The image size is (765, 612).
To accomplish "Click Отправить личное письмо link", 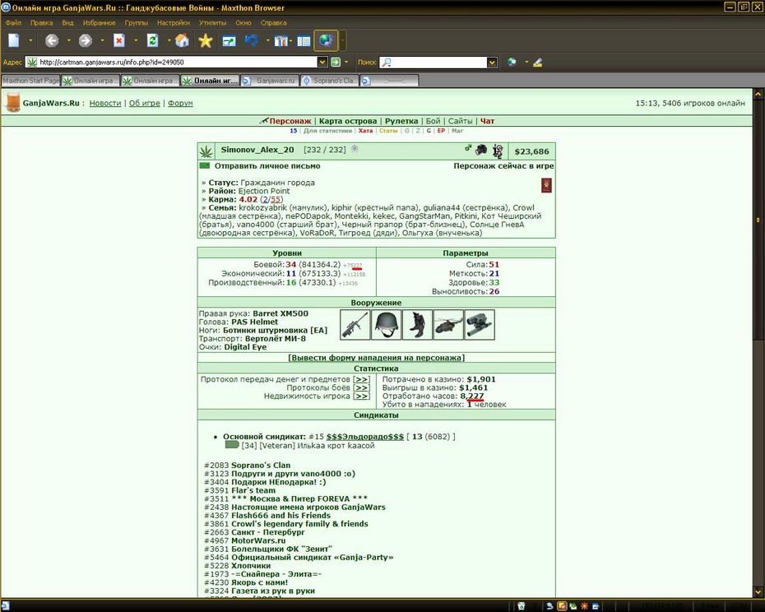I will [267, 166].
